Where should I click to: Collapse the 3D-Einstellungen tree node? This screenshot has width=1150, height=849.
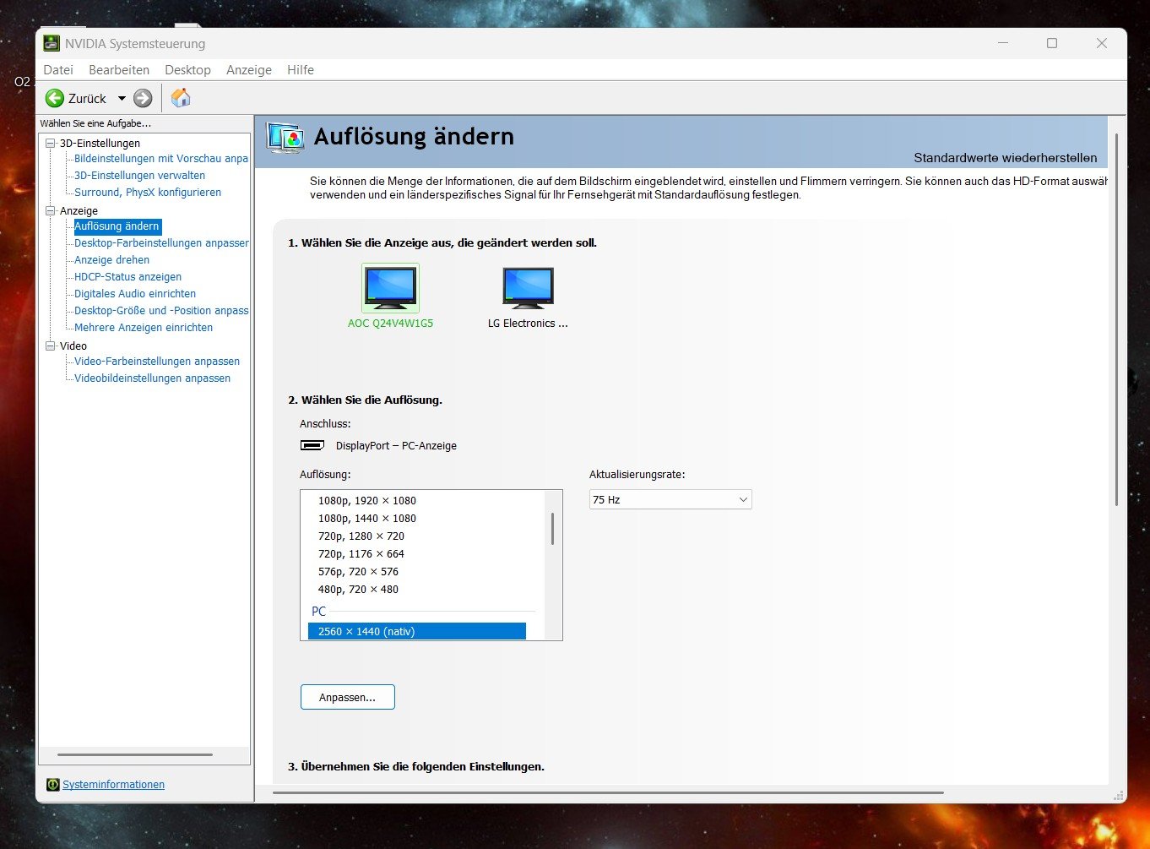pyautogui.click(x=51, y=144)
